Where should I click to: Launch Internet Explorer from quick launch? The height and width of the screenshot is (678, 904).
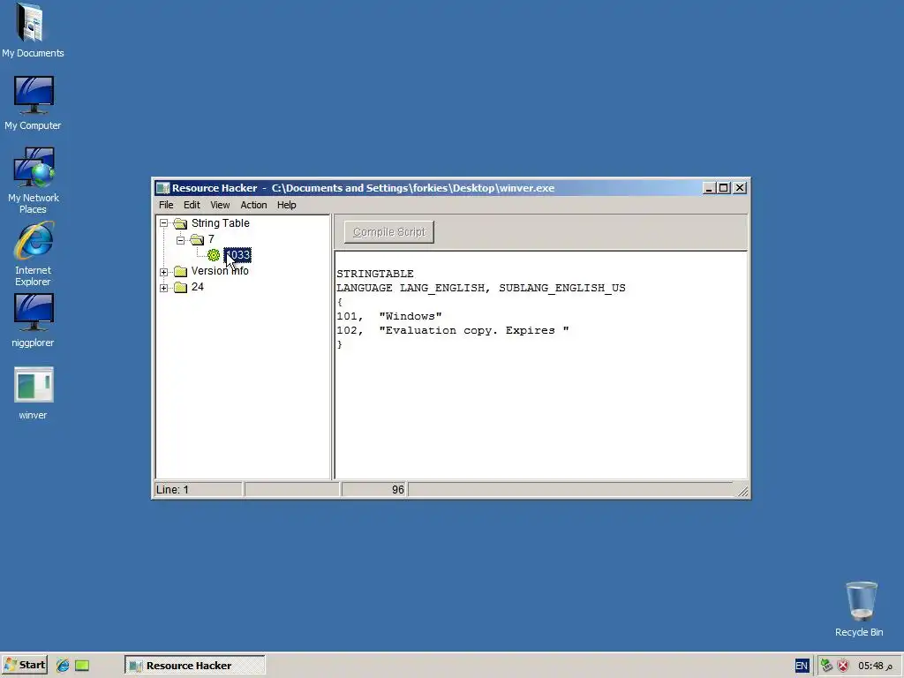[x=63, y=666]
